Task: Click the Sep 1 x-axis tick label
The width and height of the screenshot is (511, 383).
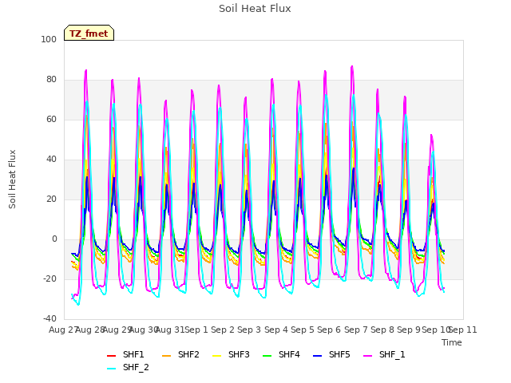Action: pos(196,330)
